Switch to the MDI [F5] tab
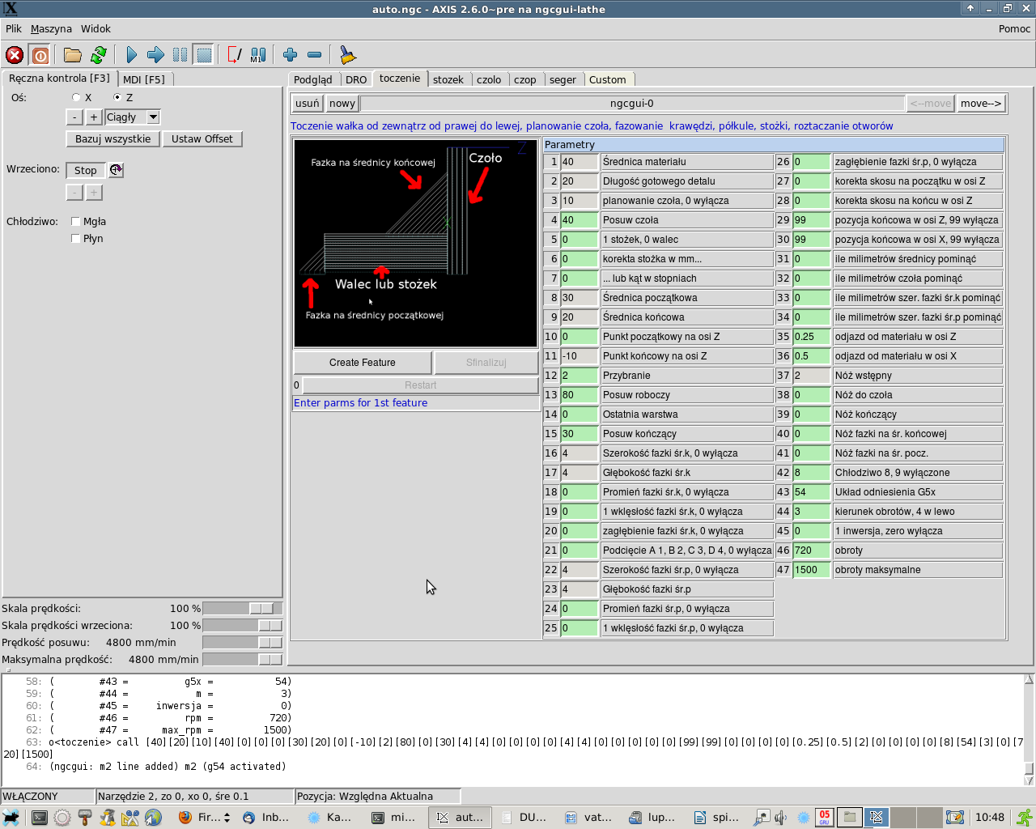 point(144,79)
